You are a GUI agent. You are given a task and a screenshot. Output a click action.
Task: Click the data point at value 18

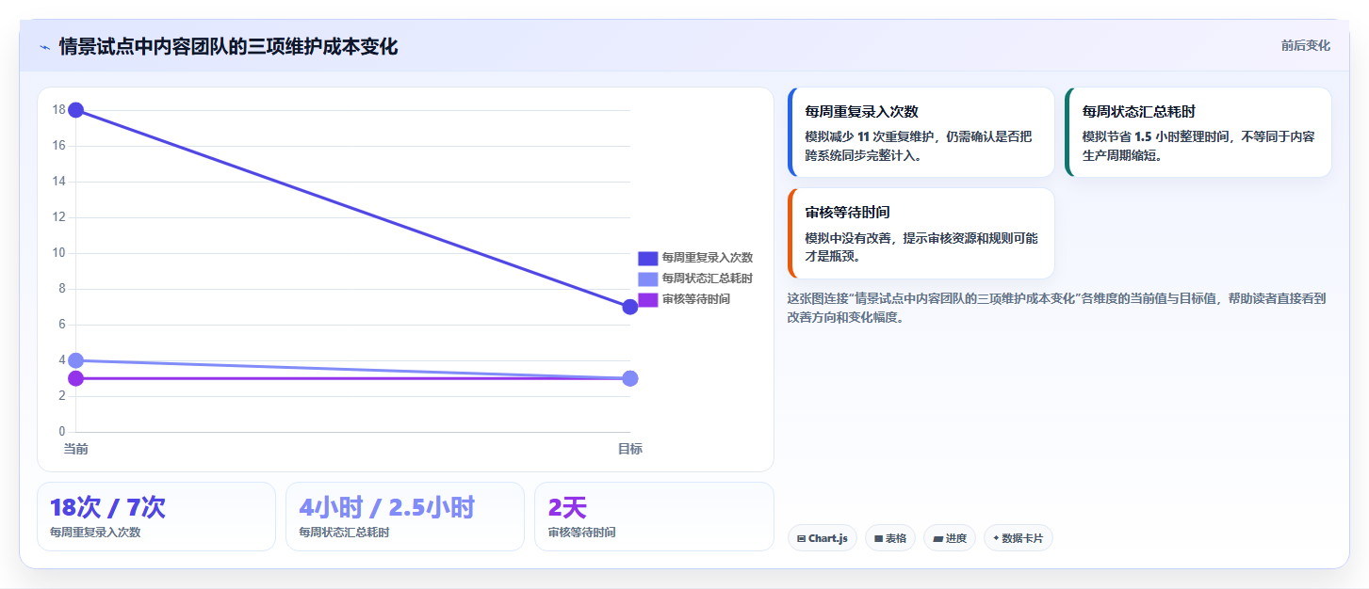click(x=76, y=110)
